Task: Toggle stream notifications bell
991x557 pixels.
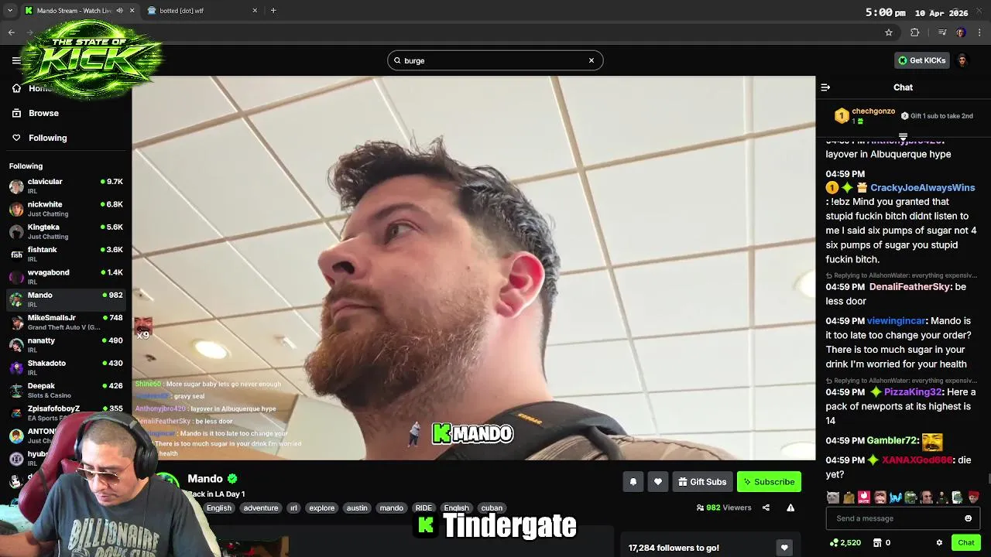Action: 633,482
